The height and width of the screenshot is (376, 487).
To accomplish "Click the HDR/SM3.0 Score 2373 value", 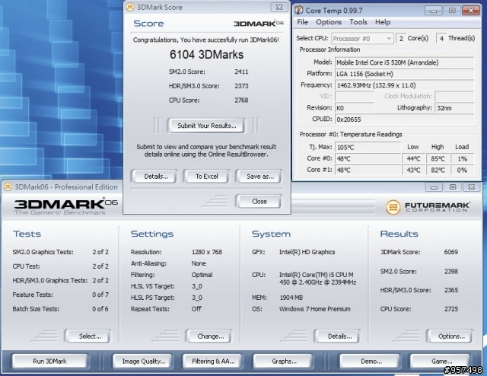I will 241,86.
